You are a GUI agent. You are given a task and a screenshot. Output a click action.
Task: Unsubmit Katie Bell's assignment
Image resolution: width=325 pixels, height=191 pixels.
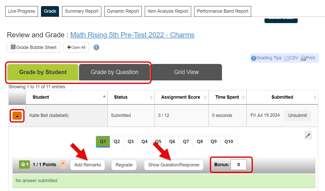coord(298,115)
